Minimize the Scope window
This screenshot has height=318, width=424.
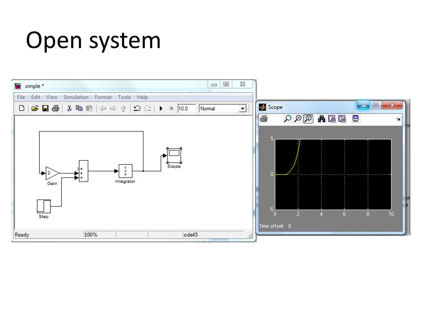tap(363, 105)
